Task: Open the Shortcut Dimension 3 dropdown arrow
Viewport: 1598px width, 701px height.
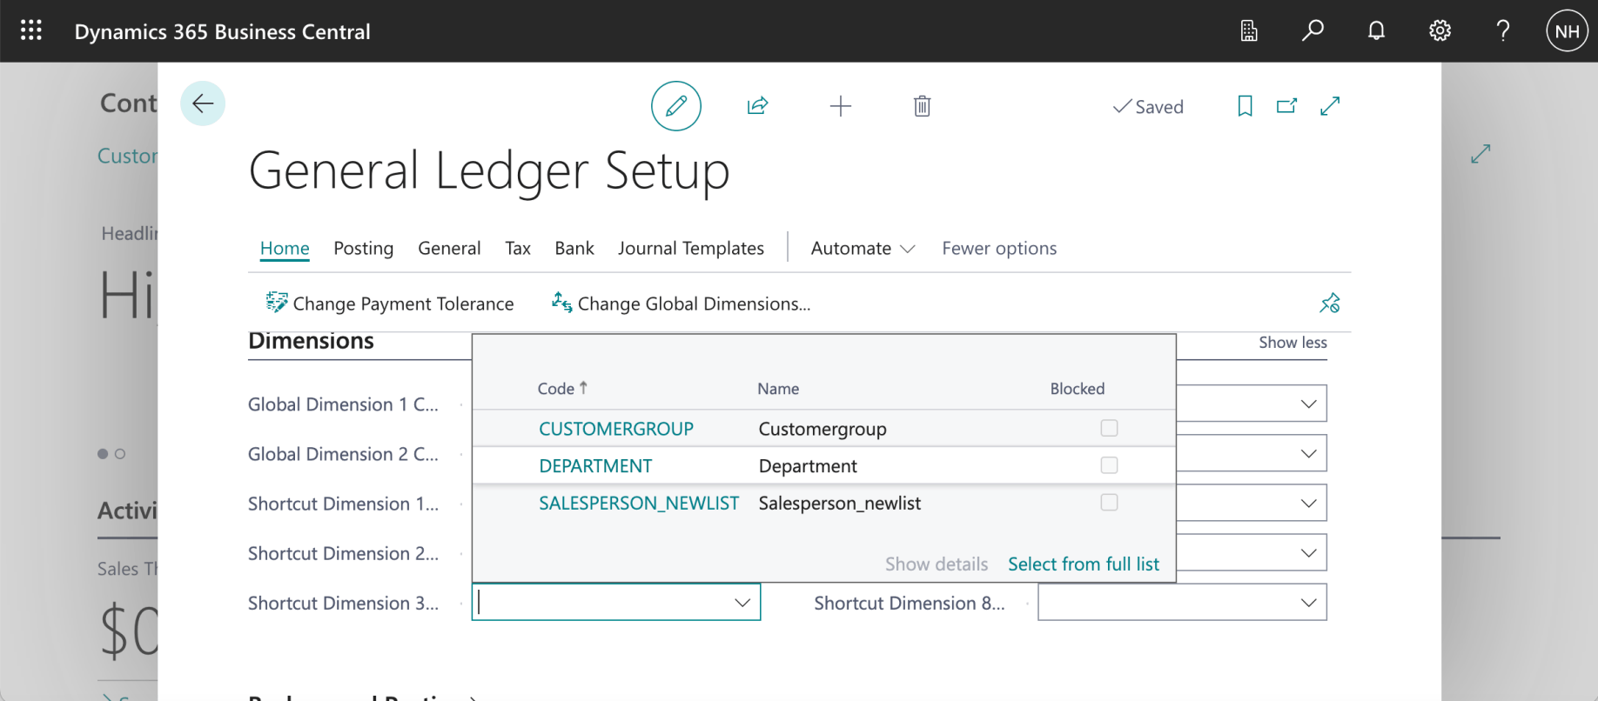Action: 742,603
